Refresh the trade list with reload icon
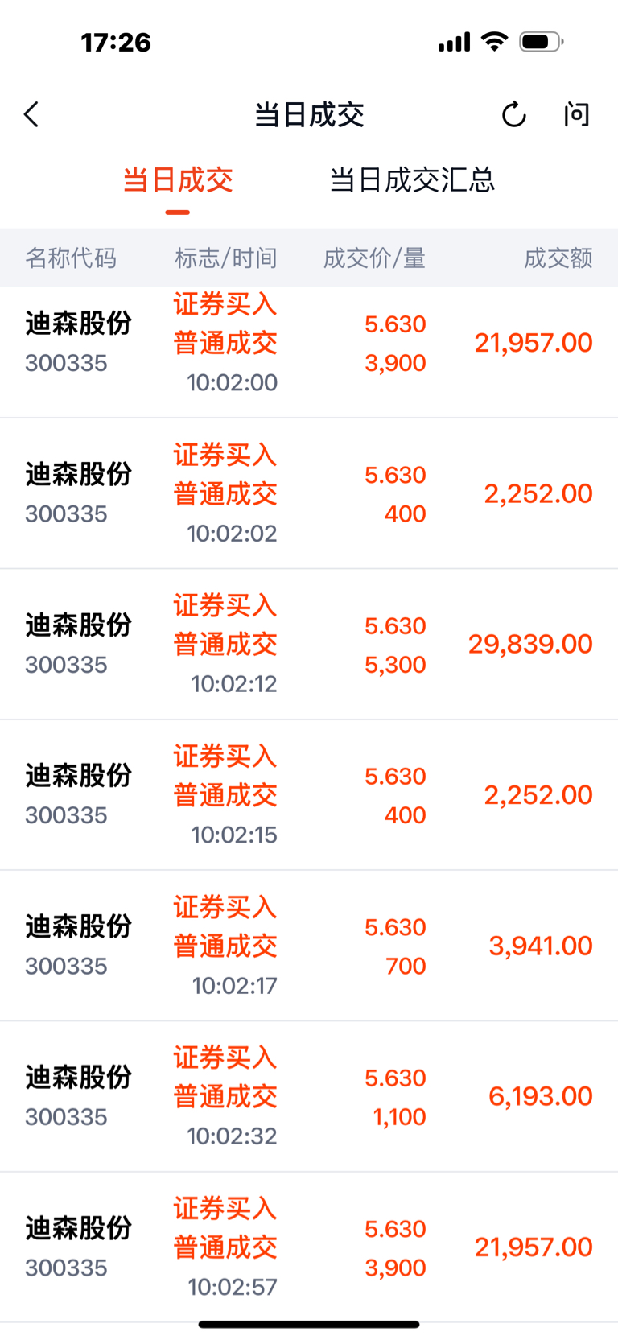The width and height of the screenshot is (618, 1340). click(514, 114)
